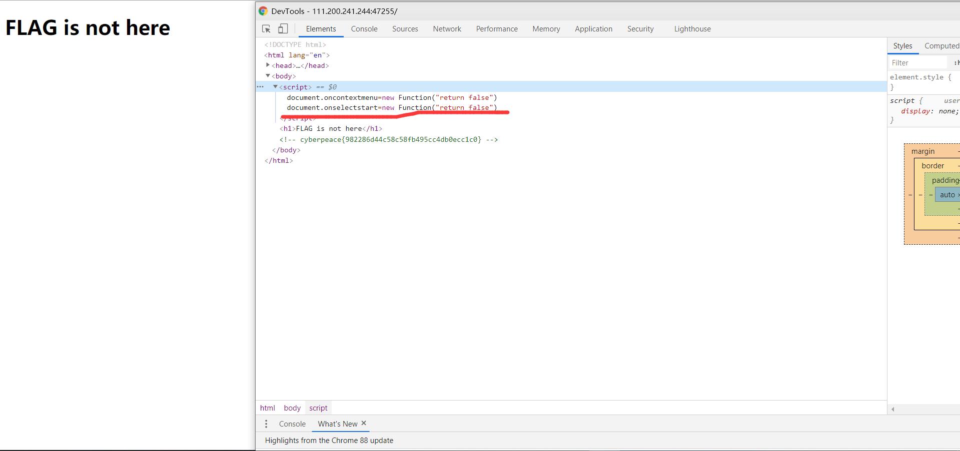Click the ellipsis beside the selected script node
Image resolution: width=960 pixels, height=451 pixels.
click(x=260, y=87)
